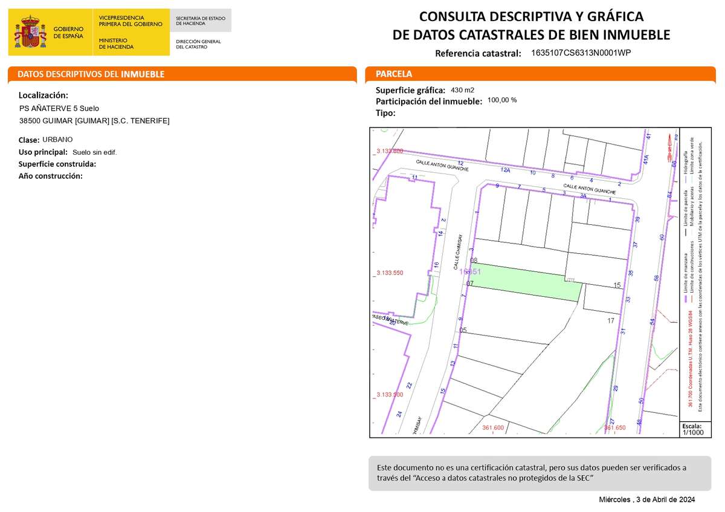Image resolution: width=725 pixels, height=512 pixels.
Task: Select the PARCELA section header
Action: pyautogui.click(x=394, y=74)
